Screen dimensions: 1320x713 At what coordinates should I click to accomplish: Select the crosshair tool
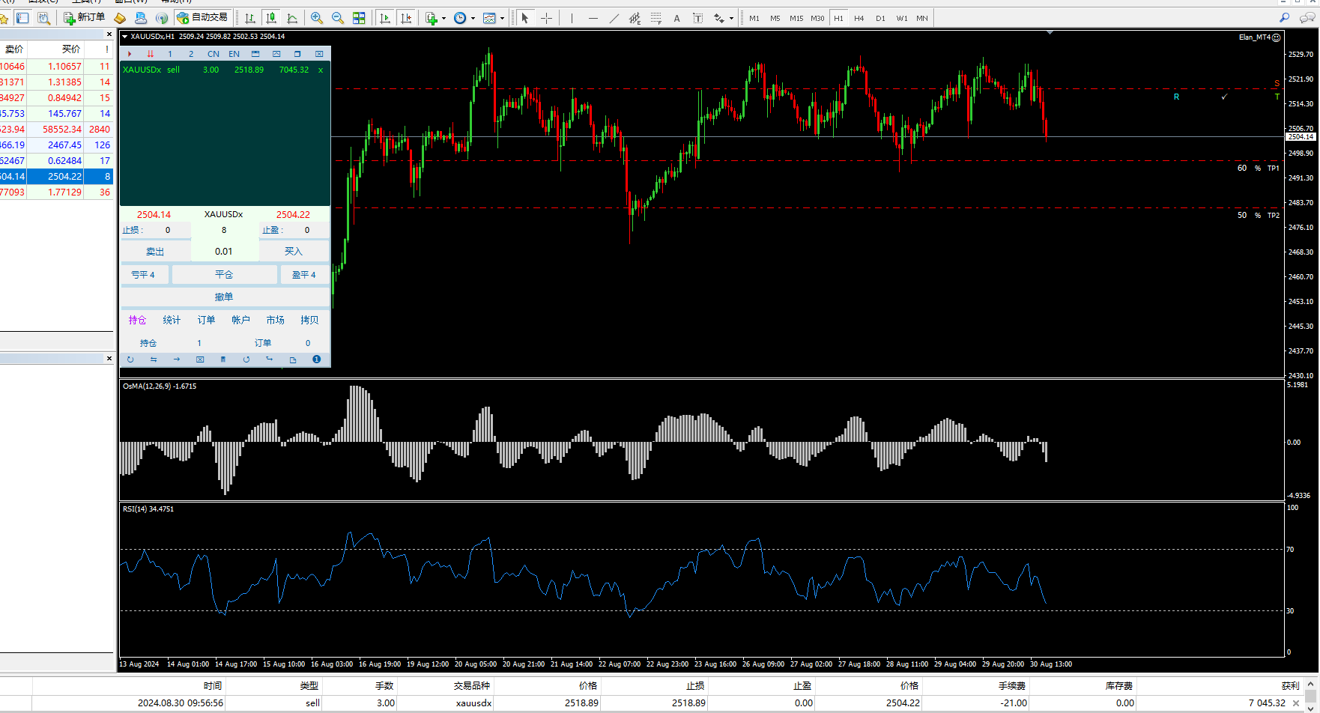click(x=547, y=18)
